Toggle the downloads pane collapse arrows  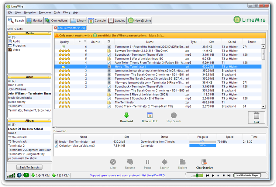[x=55, y=127]
